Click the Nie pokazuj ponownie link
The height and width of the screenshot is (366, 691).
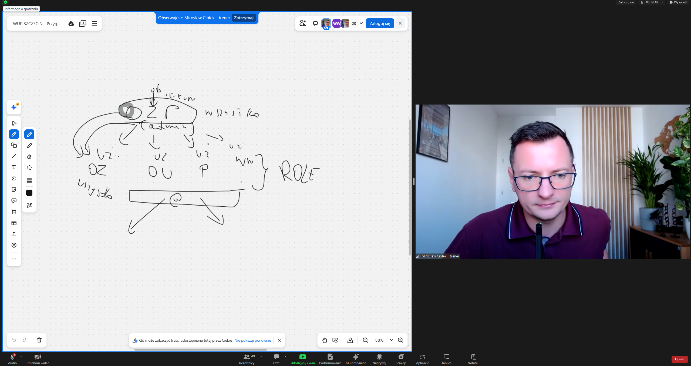(252, 340)
